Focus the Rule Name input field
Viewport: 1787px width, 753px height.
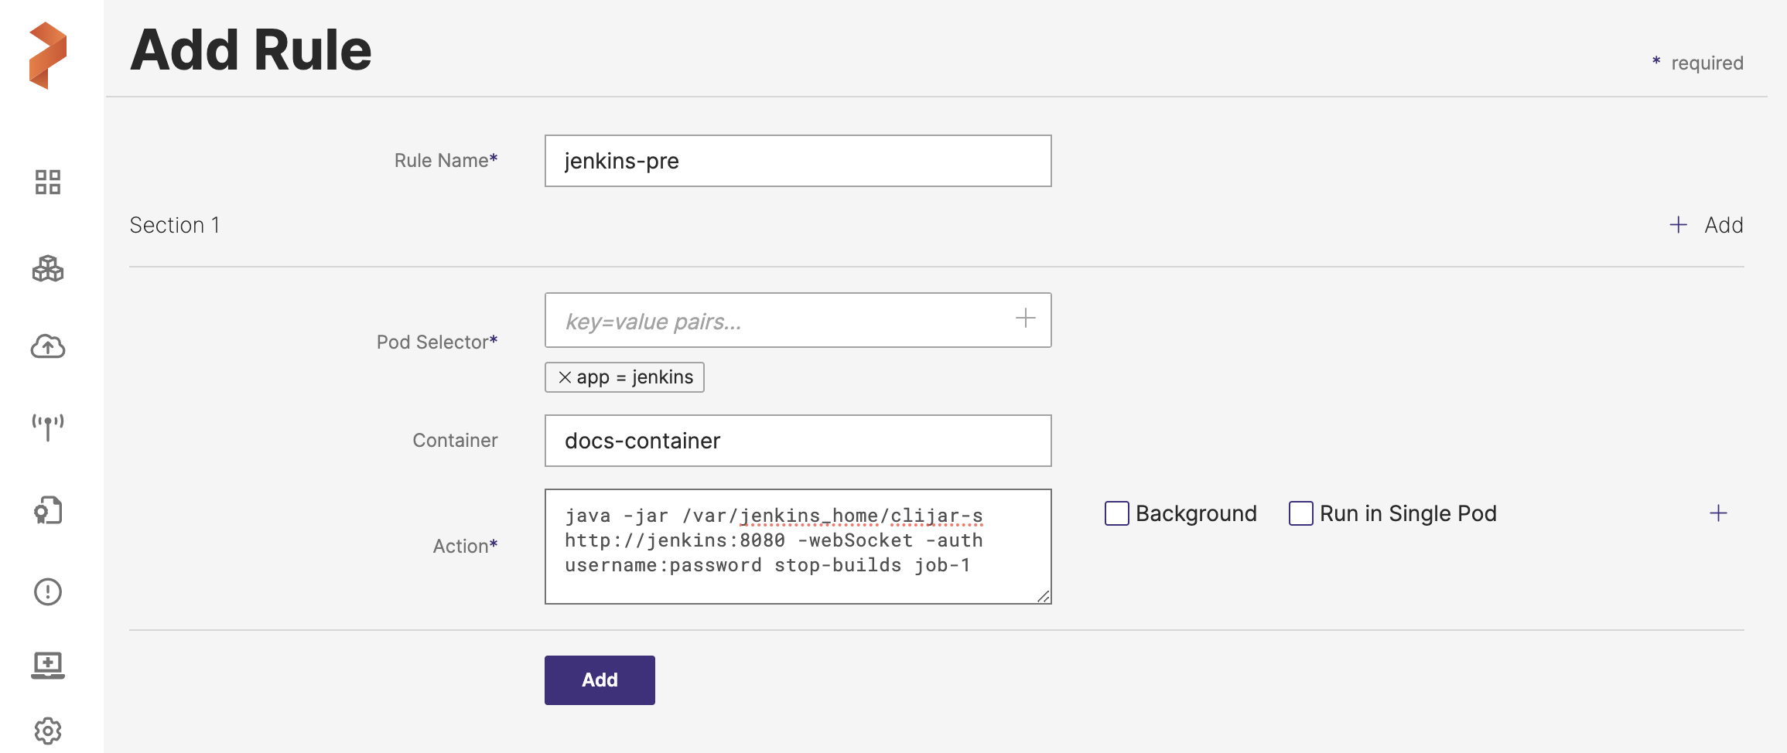[798, 161]
